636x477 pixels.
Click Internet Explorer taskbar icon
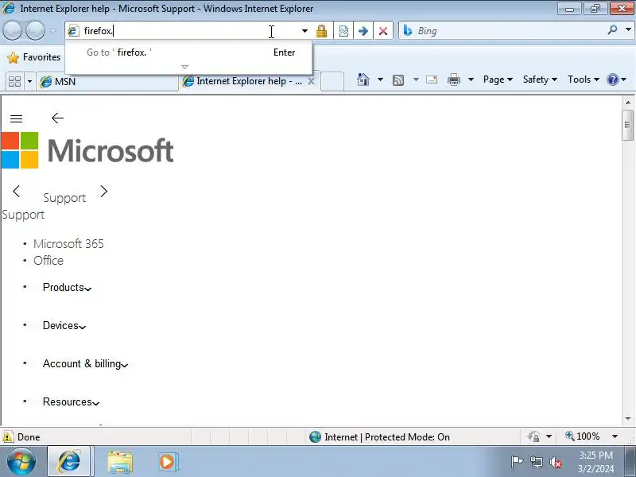(x=70, y=462)
